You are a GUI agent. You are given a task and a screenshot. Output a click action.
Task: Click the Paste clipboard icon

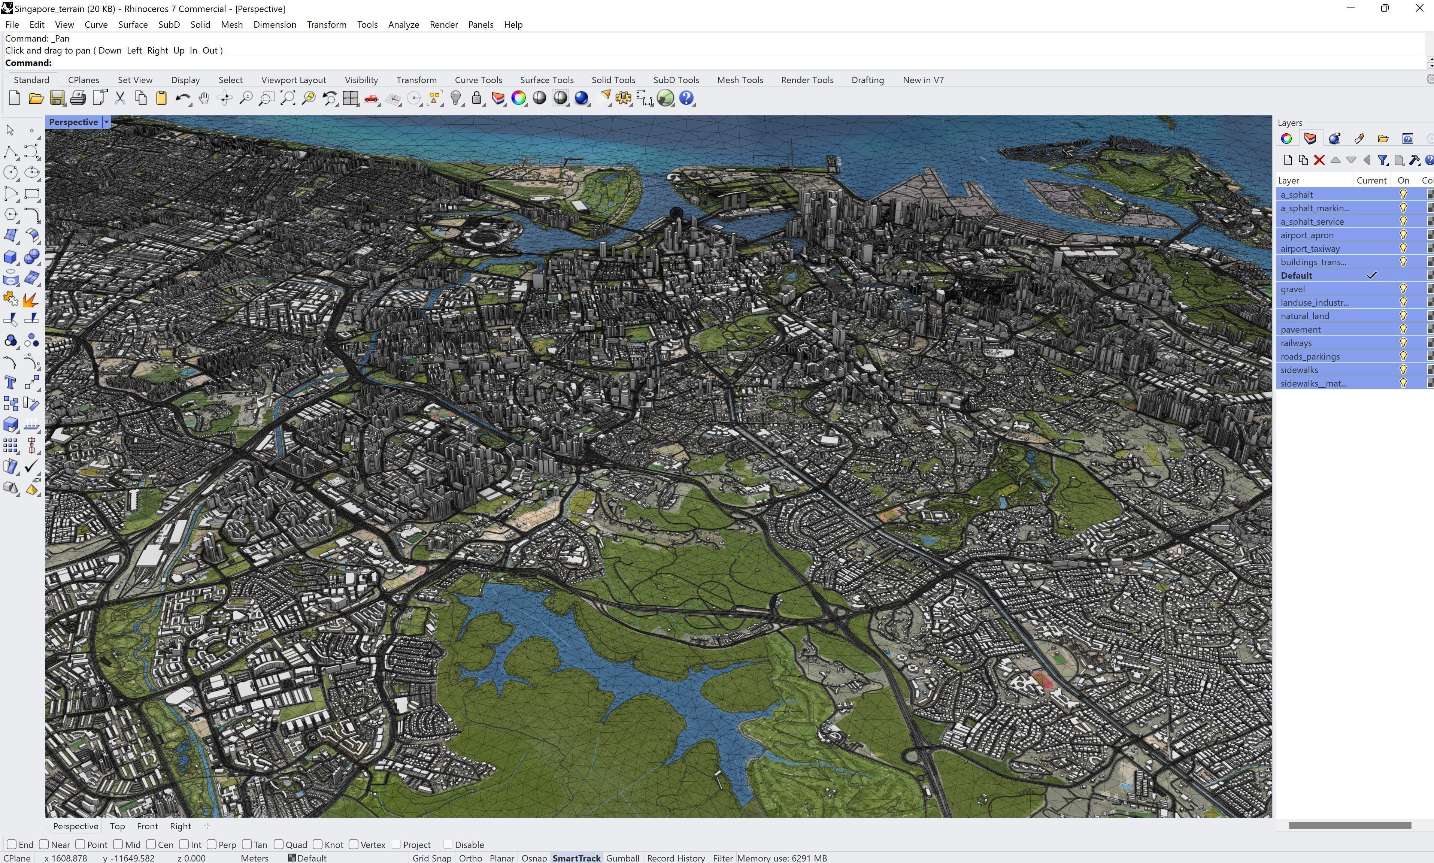click(x=161, y=98)
